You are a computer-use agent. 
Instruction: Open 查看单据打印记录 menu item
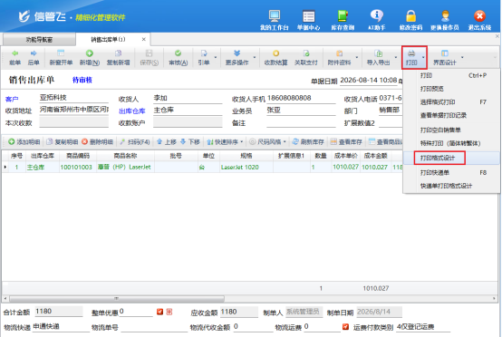tap(451, 115)
